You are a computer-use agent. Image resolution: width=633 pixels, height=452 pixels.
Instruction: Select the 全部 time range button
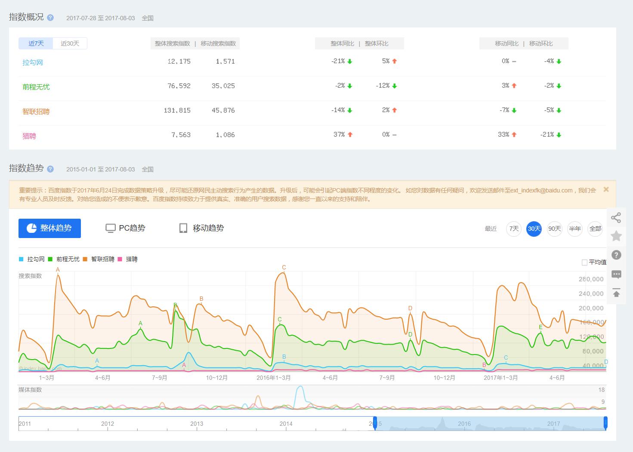[x=595, y=229]
